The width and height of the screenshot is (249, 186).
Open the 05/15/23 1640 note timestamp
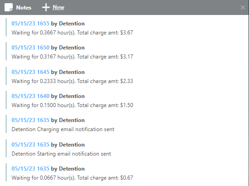point(30,96)
